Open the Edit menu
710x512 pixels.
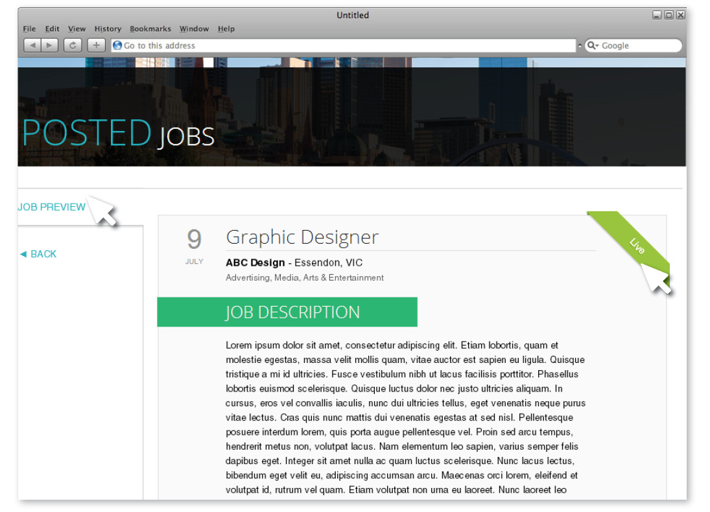52,29
